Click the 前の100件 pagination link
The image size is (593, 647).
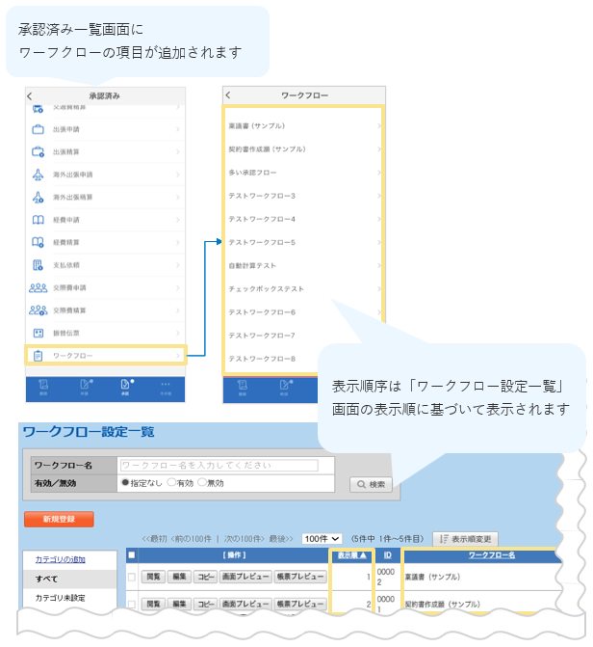tap(191, 539)
